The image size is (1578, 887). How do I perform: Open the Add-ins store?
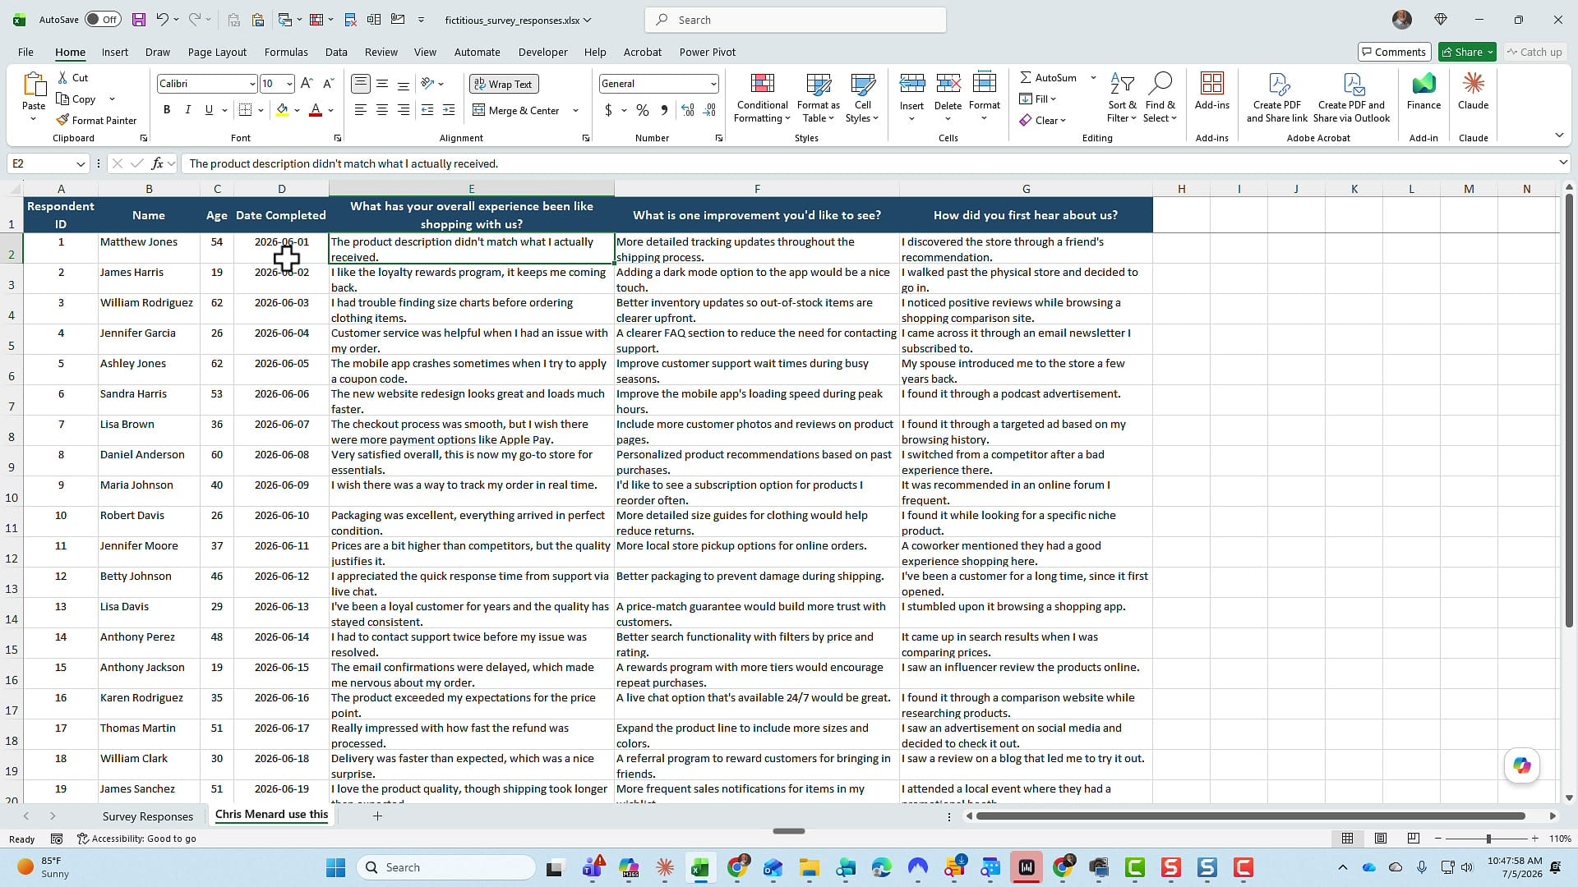point(1212,90)
